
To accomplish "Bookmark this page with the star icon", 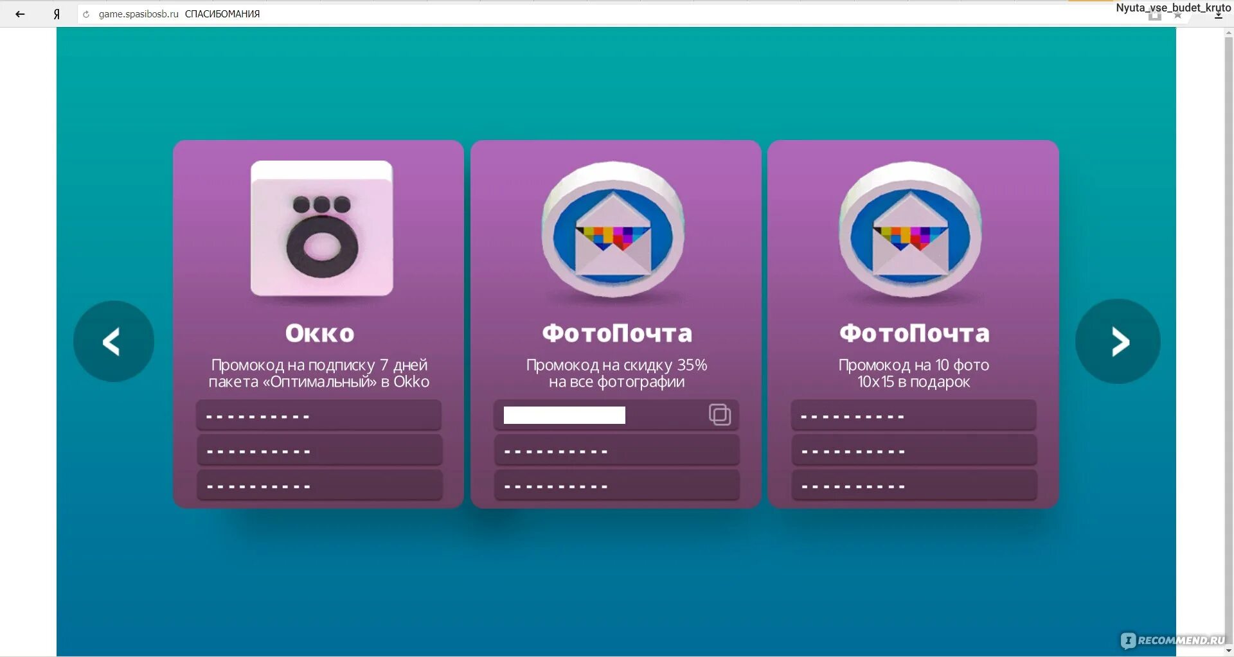I will (1177, 15).
